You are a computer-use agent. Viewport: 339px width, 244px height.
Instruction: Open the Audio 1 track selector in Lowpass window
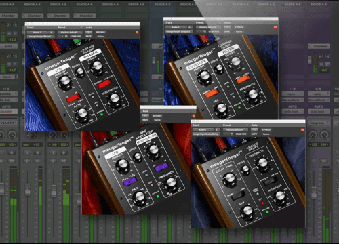[176, 27]
